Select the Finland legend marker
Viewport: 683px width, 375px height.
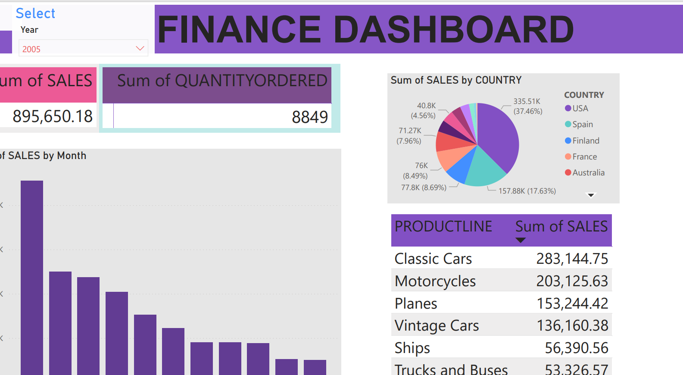point(568,141)
